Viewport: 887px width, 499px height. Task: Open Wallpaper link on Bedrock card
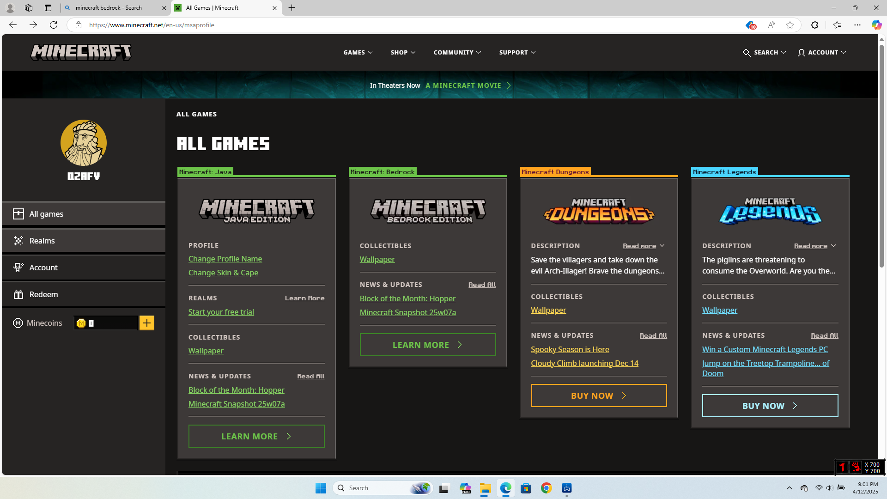pyautogui.click(x=377, y=259)
